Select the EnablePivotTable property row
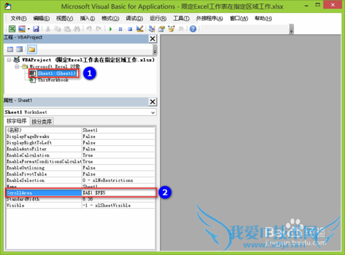The width and height of the screenshot is (345, 255). click(81, 174)
